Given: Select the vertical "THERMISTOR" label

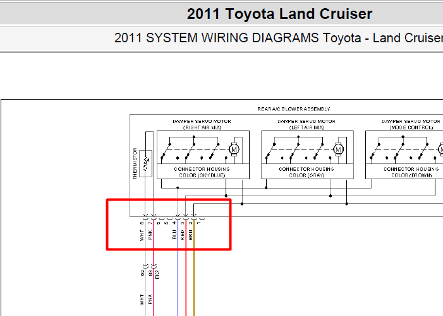Looking at the screenshot, I should pos(135,163).
